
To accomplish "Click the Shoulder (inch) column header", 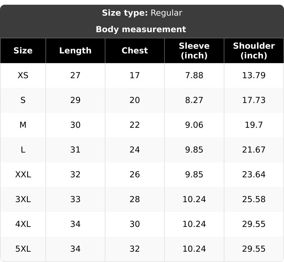I will pos(254,50).
